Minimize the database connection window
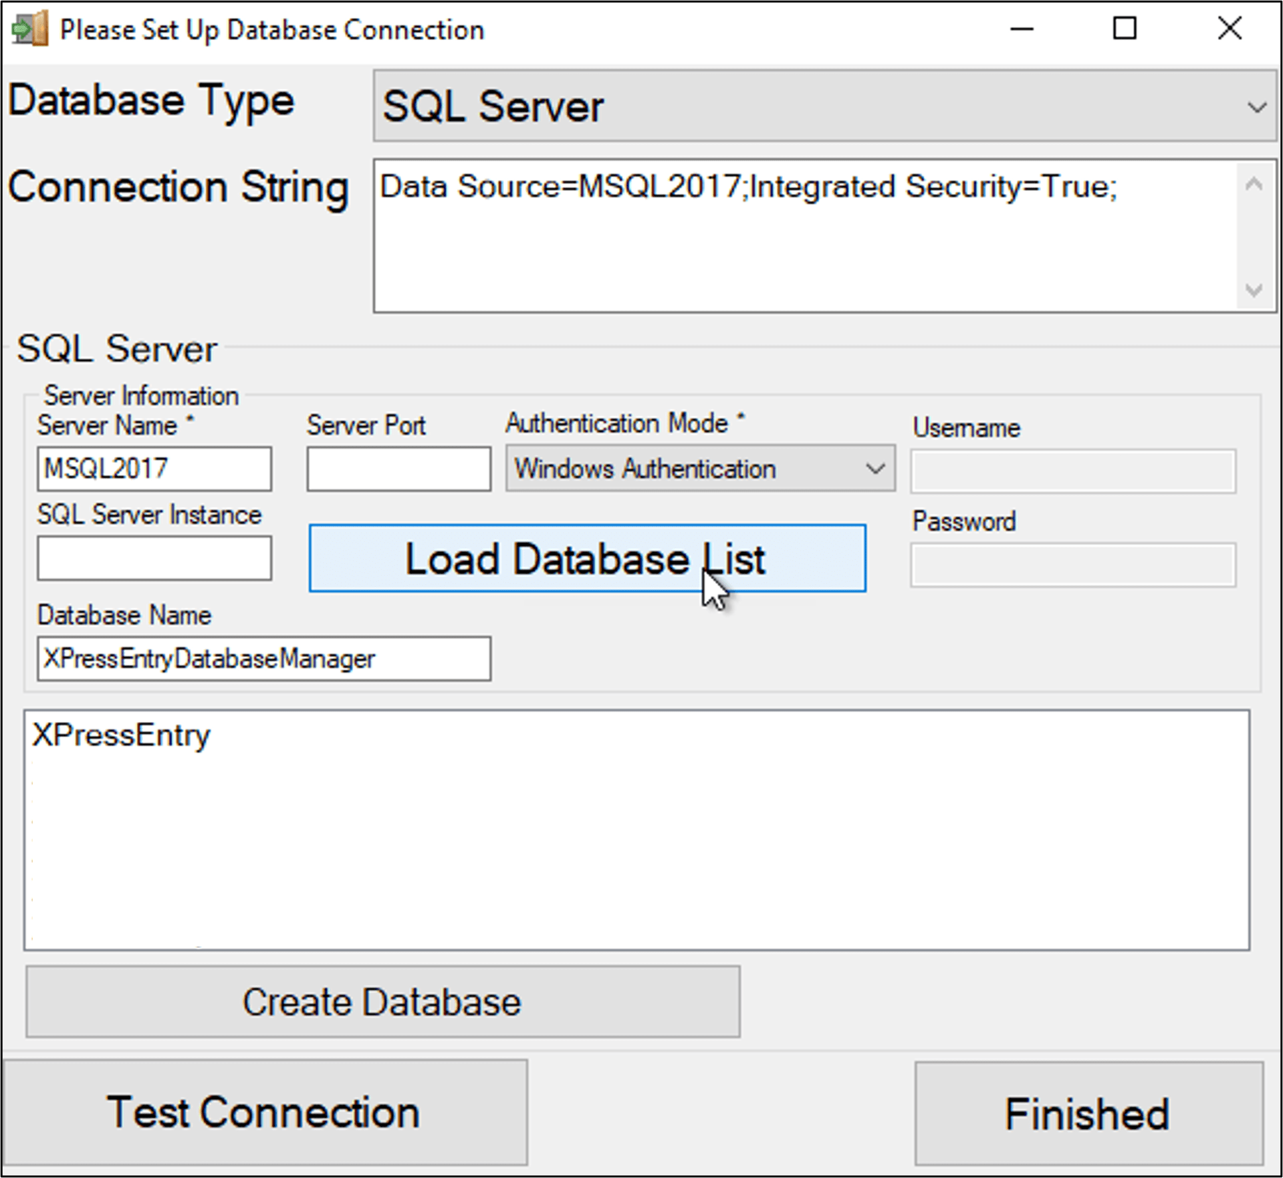The height and width of the screenshot is (1178, 1283). pyautogui.click(x=1022, y=29)
